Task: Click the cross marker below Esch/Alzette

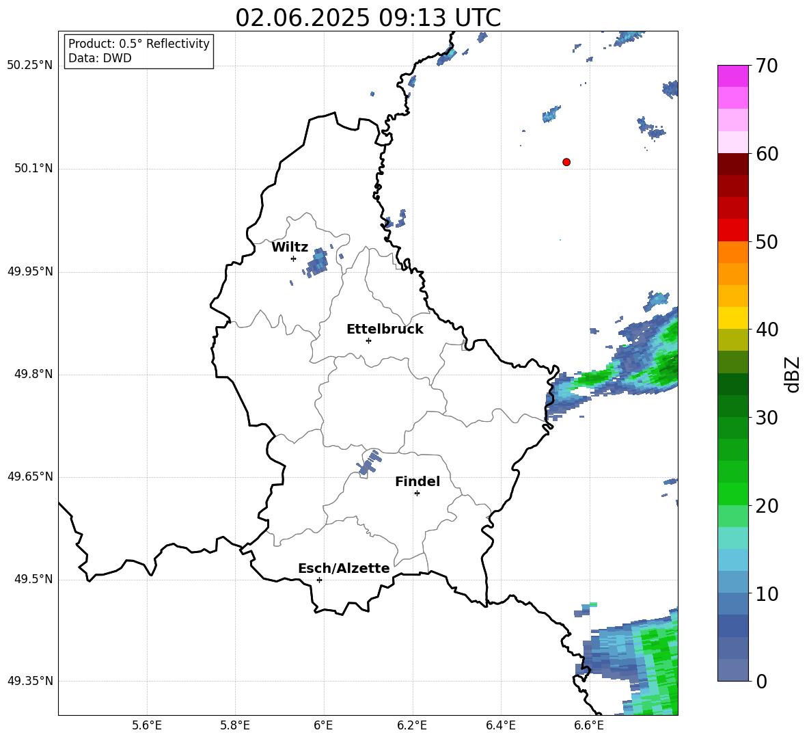Action: click(x=319, y=580)
